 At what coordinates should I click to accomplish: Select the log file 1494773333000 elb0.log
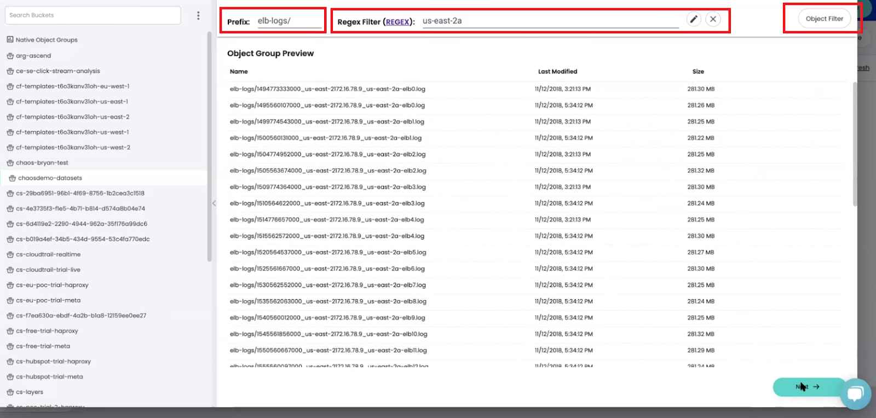(x=327, y=89)
